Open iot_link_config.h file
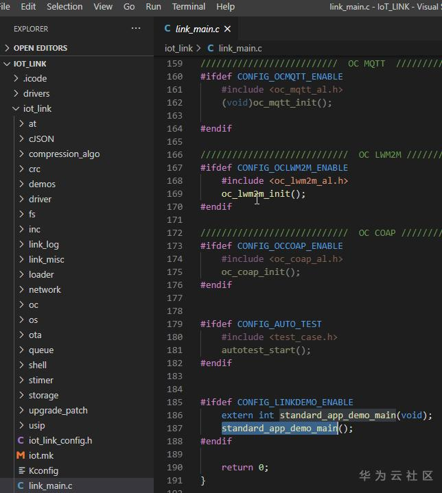Image resolution: width=442 pixels, height=493 pixels. 77,440
